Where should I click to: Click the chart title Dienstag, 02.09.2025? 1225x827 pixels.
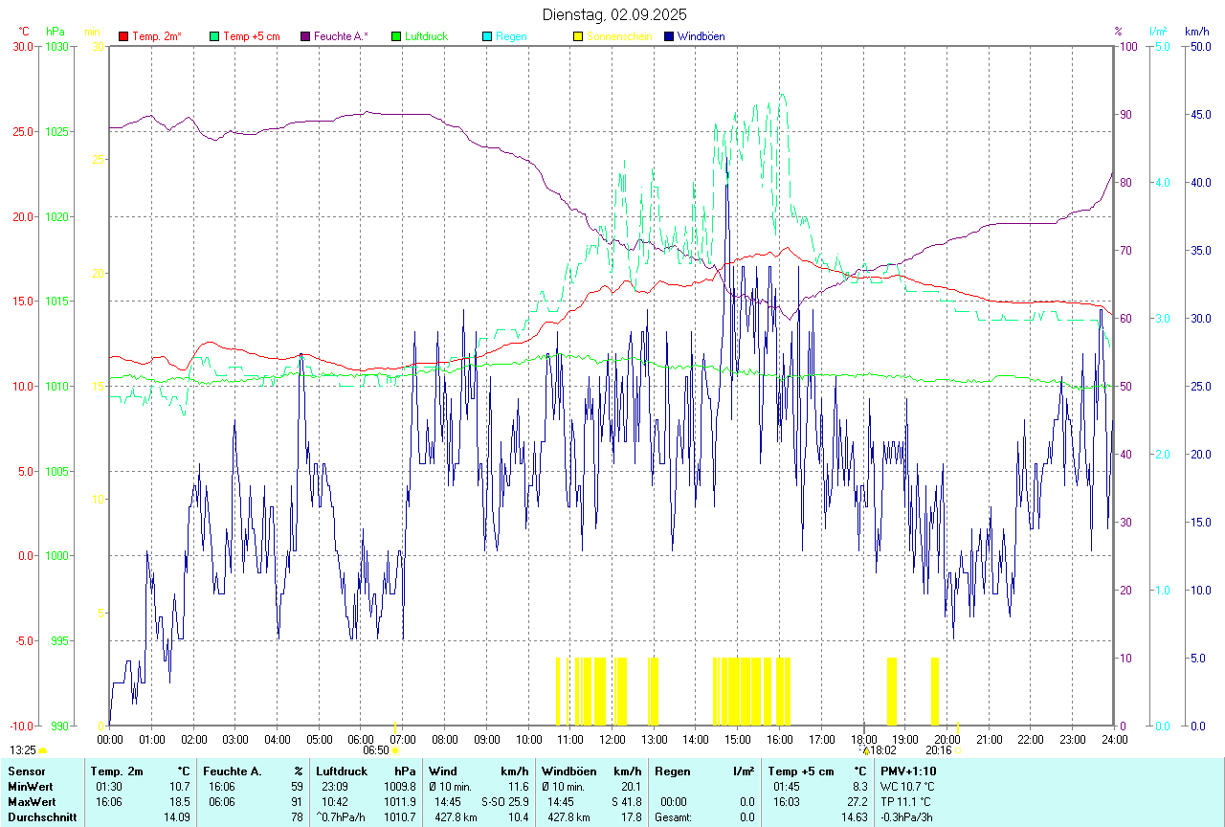(613, 14)
